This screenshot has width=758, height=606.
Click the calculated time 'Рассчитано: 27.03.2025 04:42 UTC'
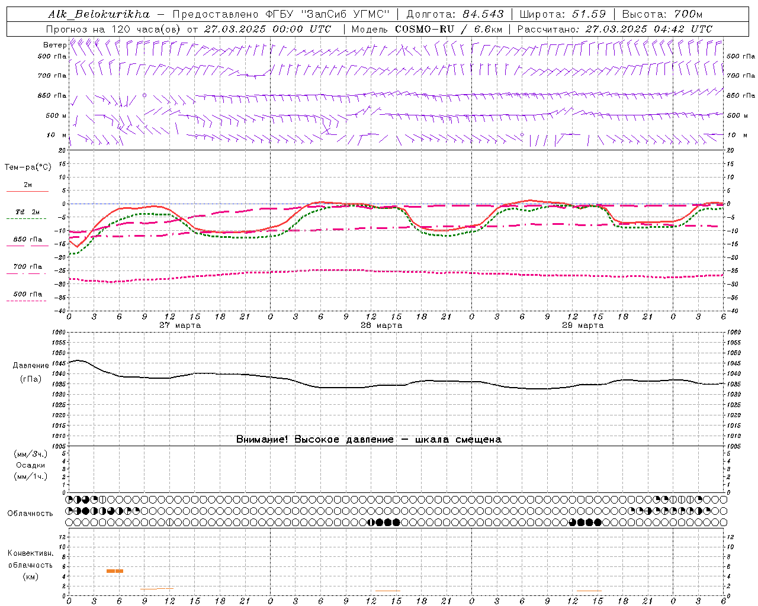tap(615, 29)
